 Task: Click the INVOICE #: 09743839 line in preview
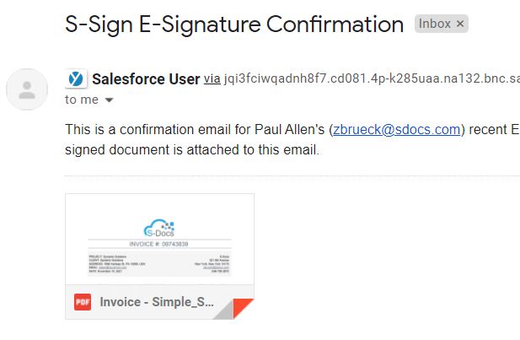click(158, 244)
